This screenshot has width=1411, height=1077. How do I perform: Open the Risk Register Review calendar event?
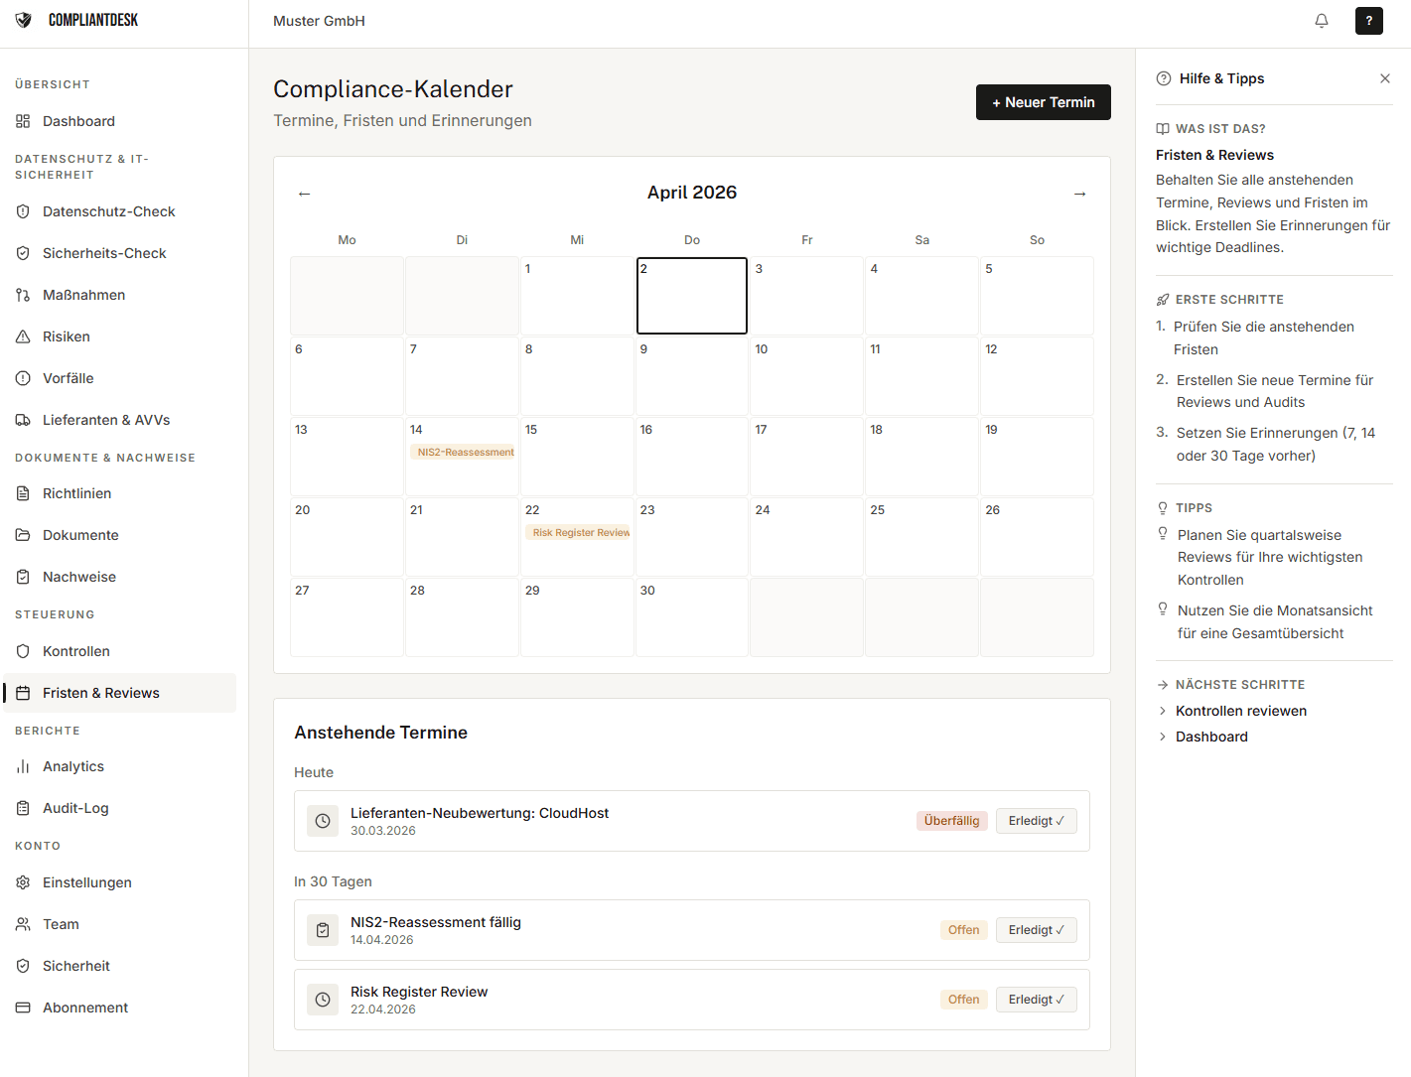(x=580, y=533)
